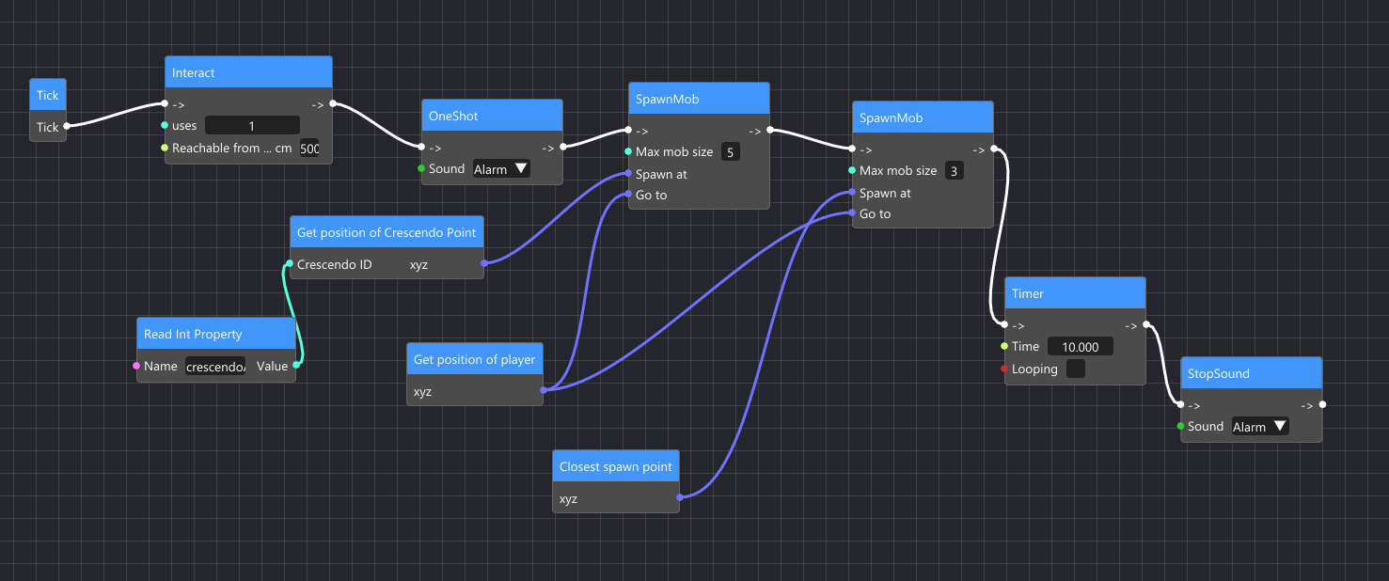Click the Time input pin on Timer node
Viewport: 1389px width, 581px height.
click(x=1005, y=346)
